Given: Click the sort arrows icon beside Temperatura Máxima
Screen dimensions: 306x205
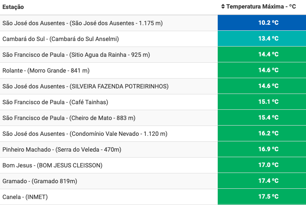Looking at the screenshot, I should pyautogui.click(x=223, y=7).
